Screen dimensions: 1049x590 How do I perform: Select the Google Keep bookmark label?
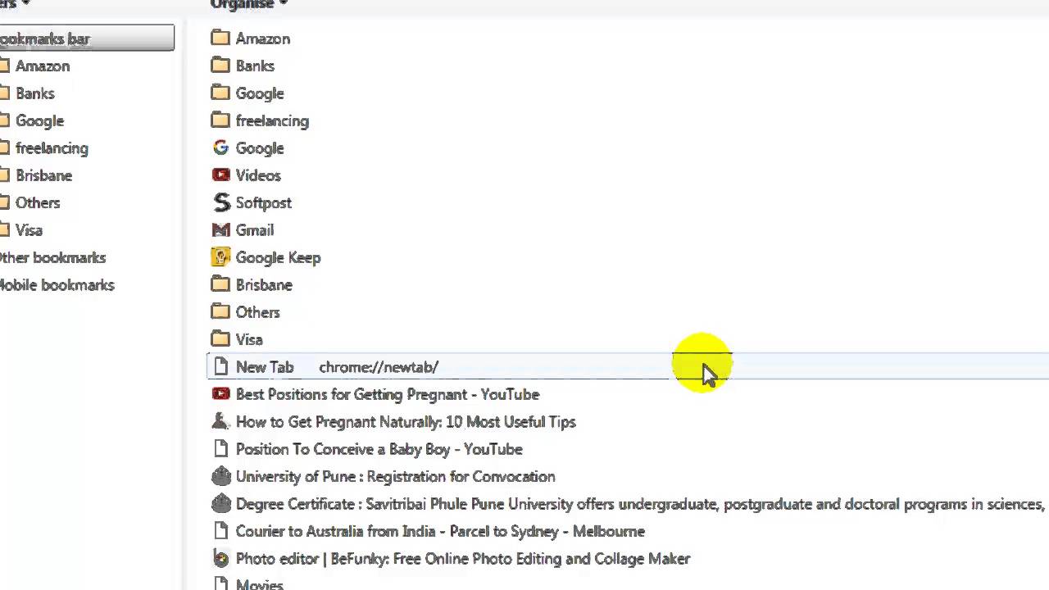[x=278, y=258]
